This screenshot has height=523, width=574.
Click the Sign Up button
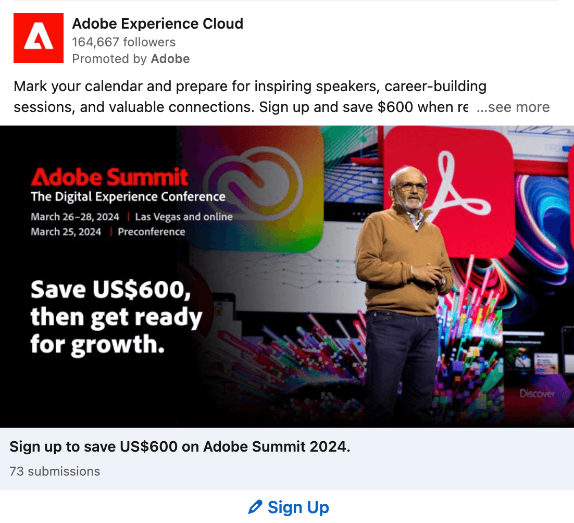coord(289,507)
